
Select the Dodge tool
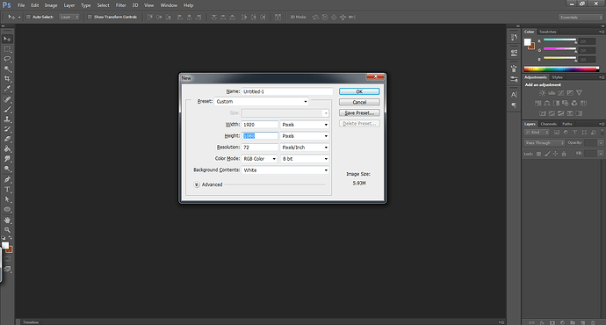(x=7, y=169)
